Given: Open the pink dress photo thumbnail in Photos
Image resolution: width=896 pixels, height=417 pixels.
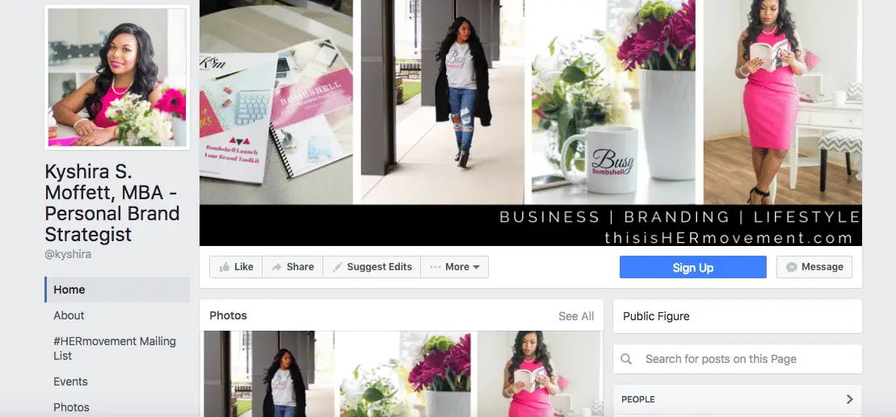Looking at the screenshot, I should click(x=540, y=373).
